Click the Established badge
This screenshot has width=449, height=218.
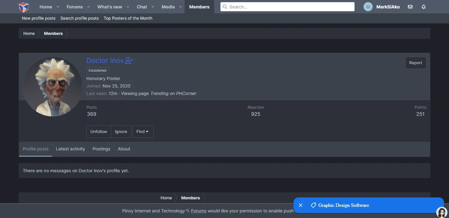click(98, 70)
